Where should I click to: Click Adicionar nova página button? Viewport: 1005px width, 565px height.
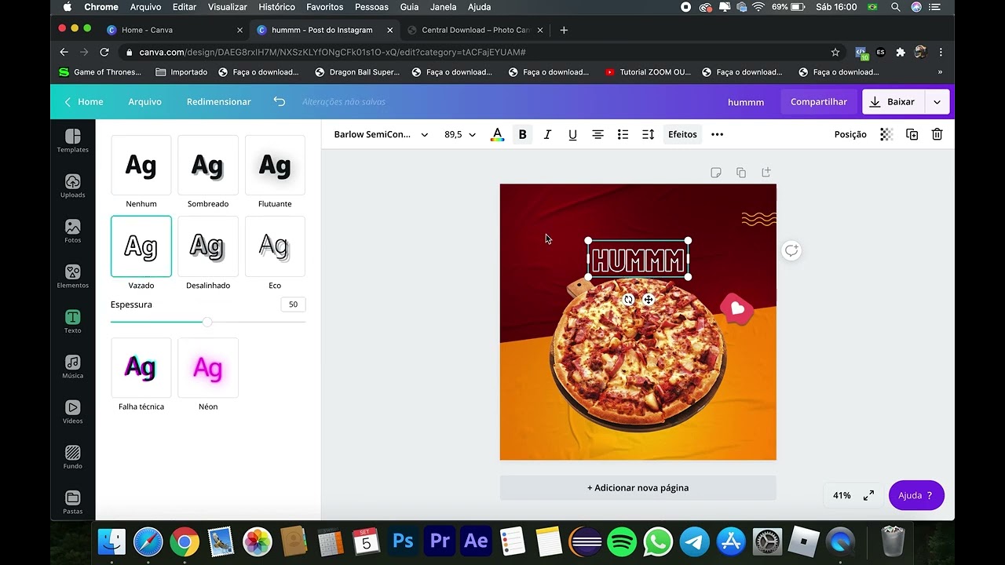[x=638, y=487]
